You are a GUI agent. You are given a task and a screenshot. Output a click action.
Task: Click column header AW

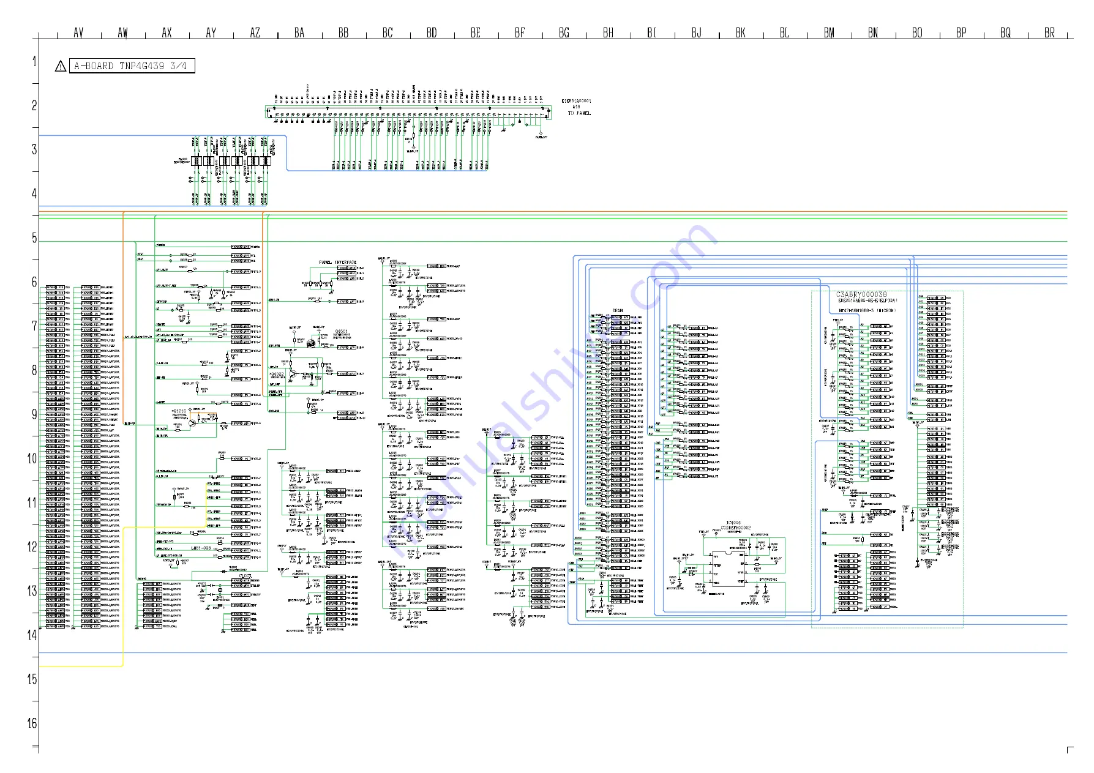pyautogui.click(x=122, y=33)
